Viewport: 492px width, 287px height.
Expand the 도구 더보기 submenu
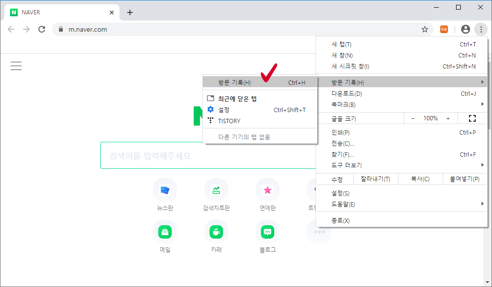(x=402, y=165)
